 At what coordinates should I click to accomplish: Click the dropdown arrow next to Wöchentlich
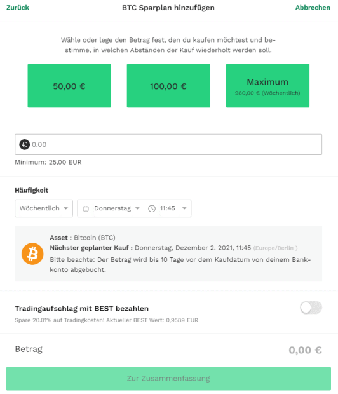(x=66, y=208)
